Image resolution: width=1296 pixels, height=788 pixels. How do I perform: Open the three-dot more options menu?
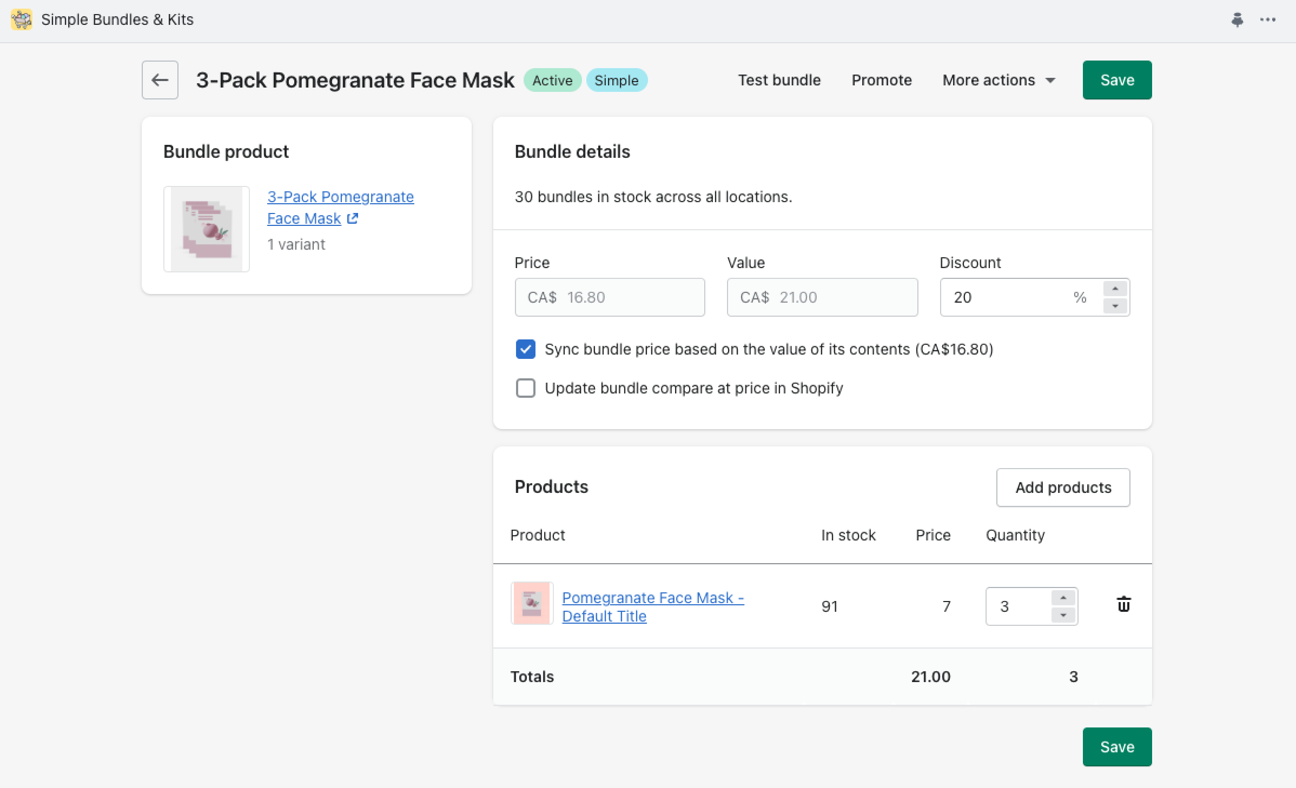coord(1268,20)
